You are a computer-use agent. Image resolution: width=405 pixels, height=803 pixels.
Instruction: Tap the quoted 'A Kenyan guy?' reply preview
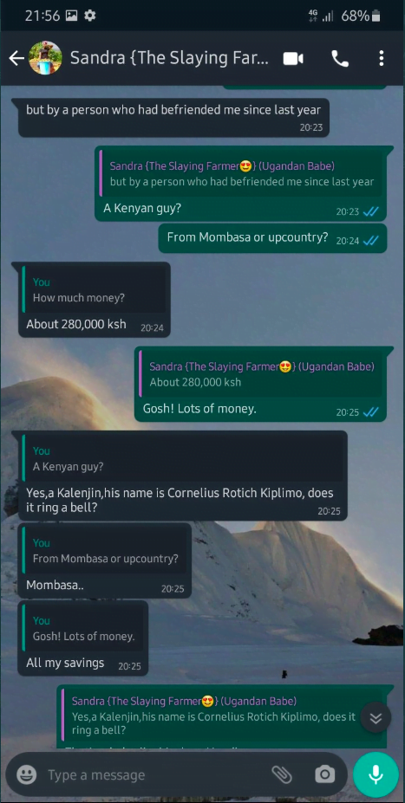pyautogui.click(x=183, y=459)
